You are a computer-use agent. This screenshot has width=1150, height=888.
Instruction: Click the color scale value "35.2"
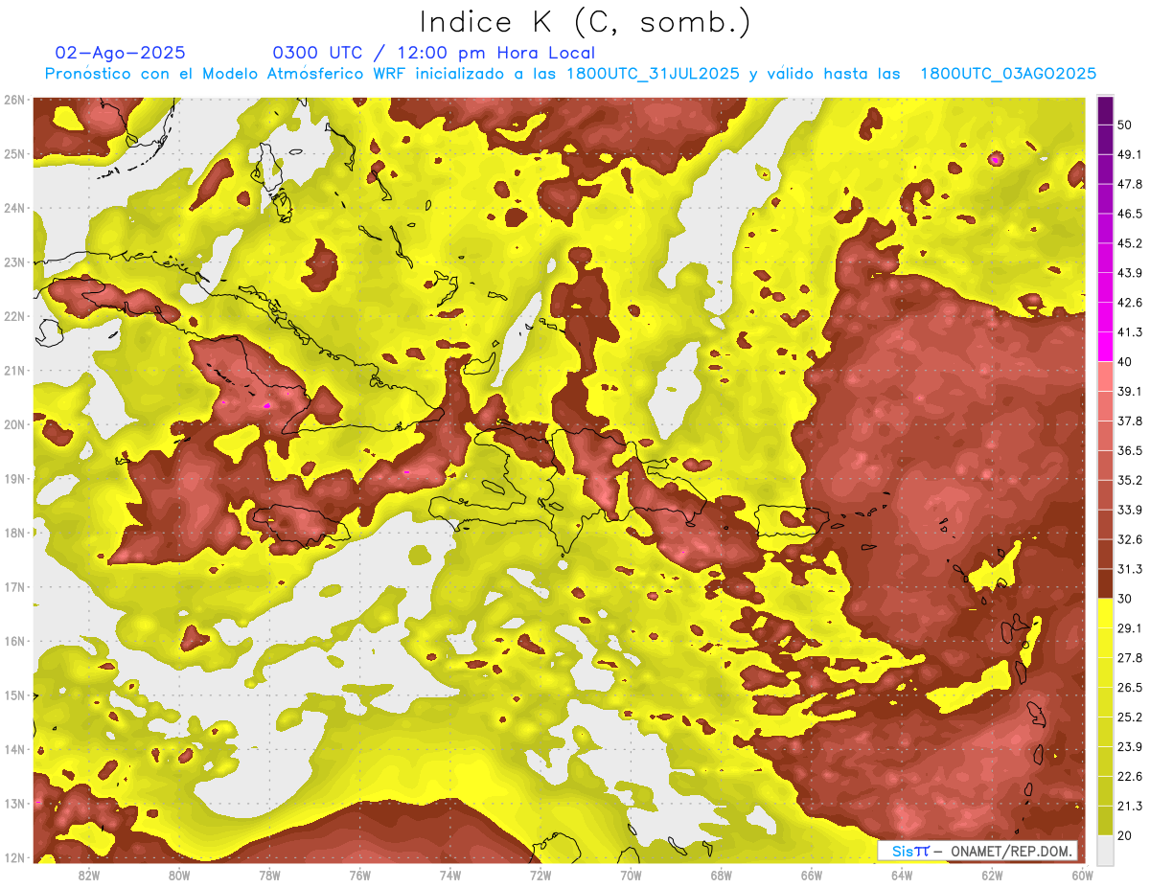pos(1130,480)
